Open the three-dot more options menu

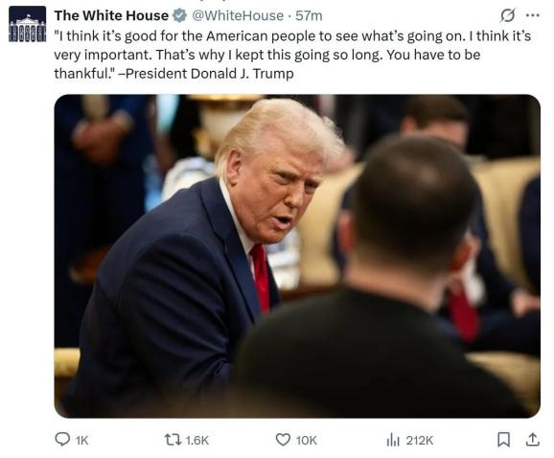point(533,15)
